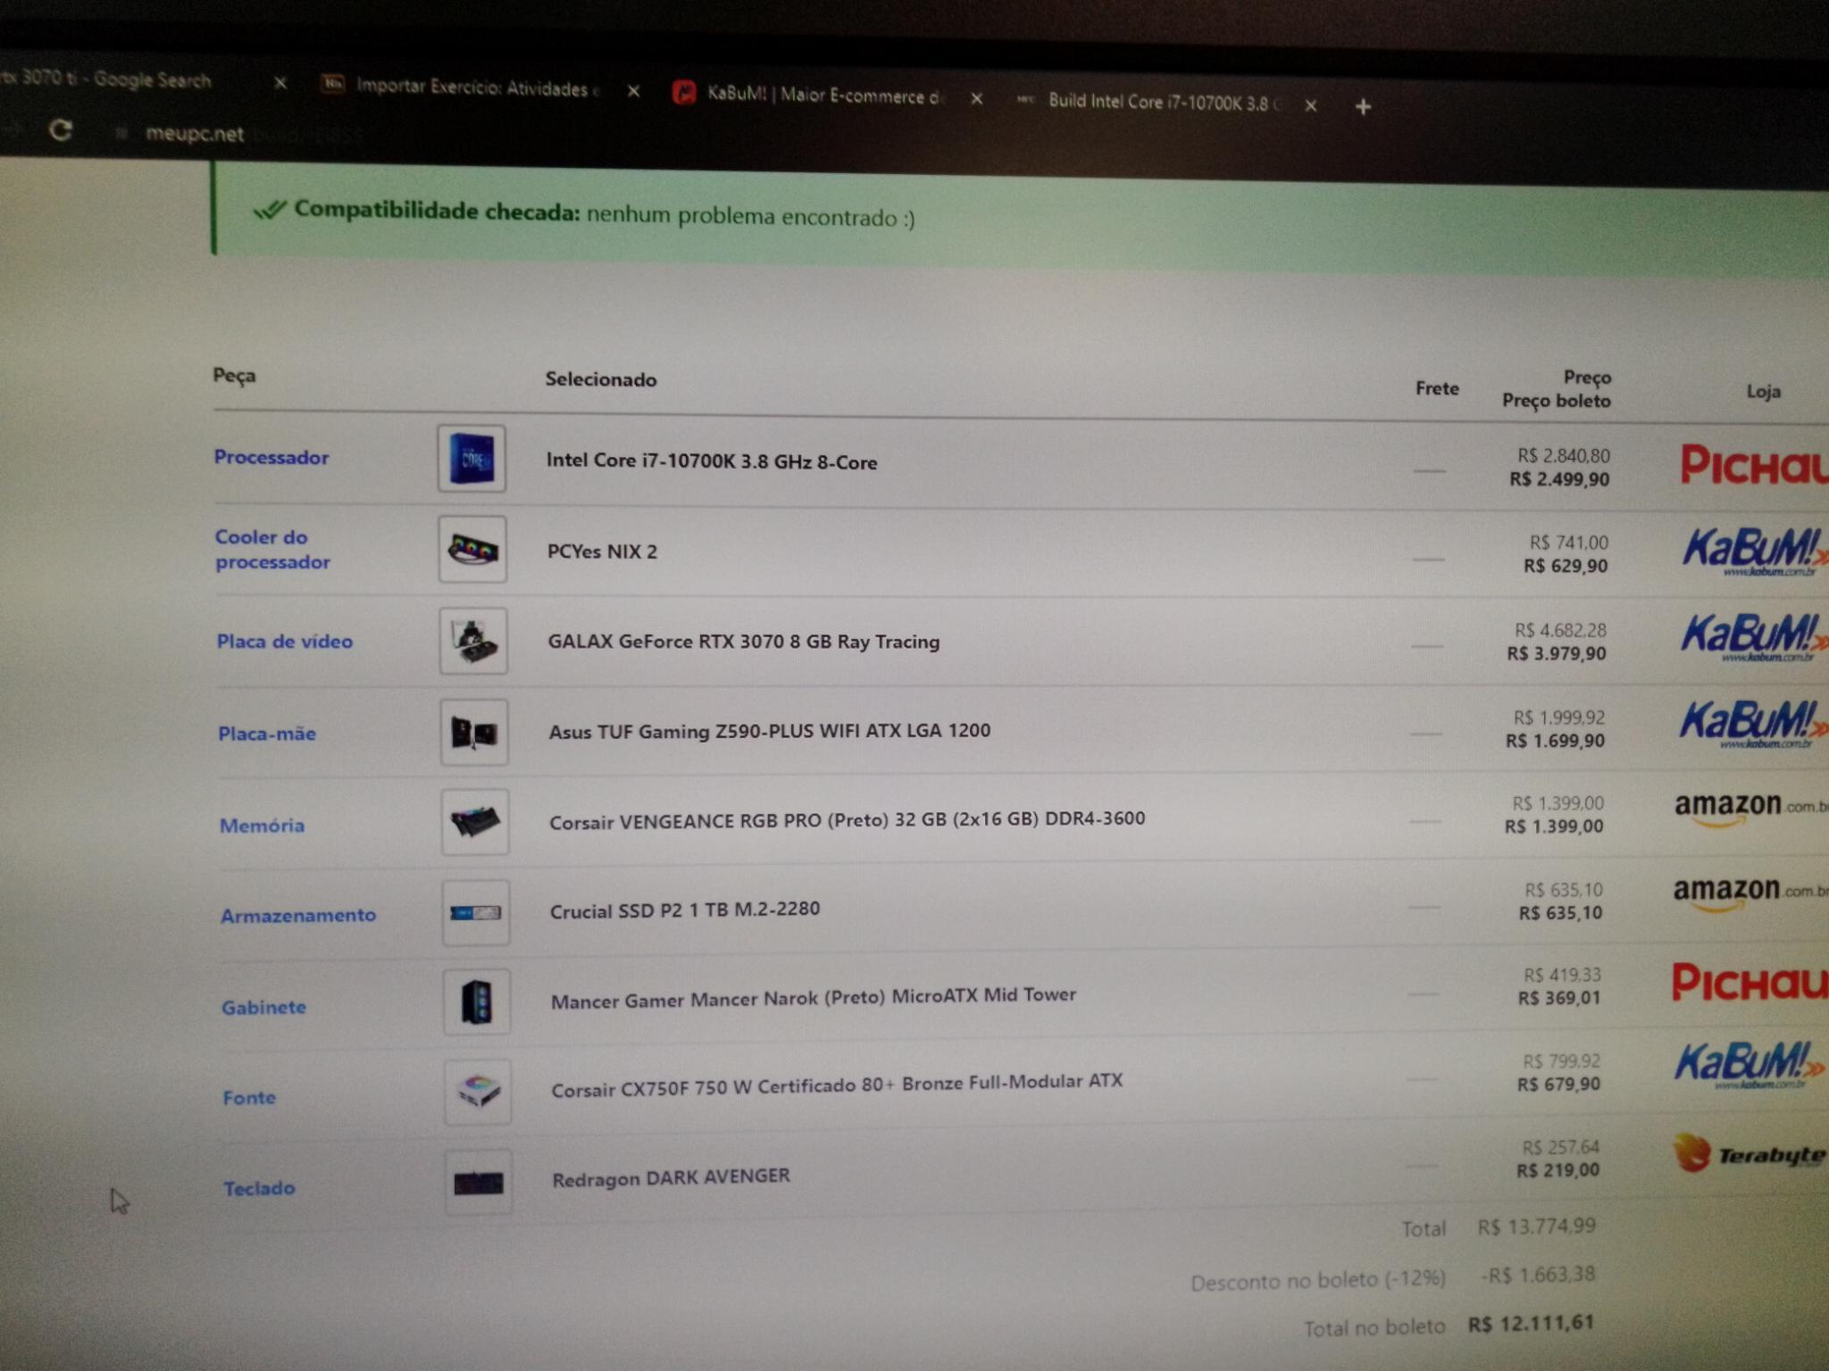1829x1371 pixels.
Task: Click the KaBuM logo in the cooler row
Action: point(1754,552)
